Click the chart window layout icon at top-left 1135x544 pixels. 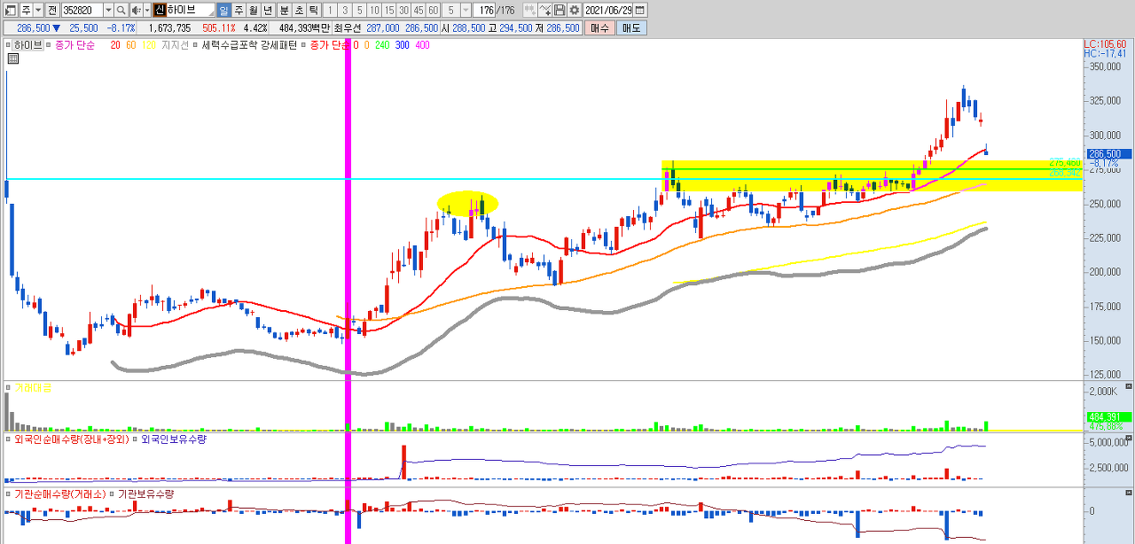point(11,10)
